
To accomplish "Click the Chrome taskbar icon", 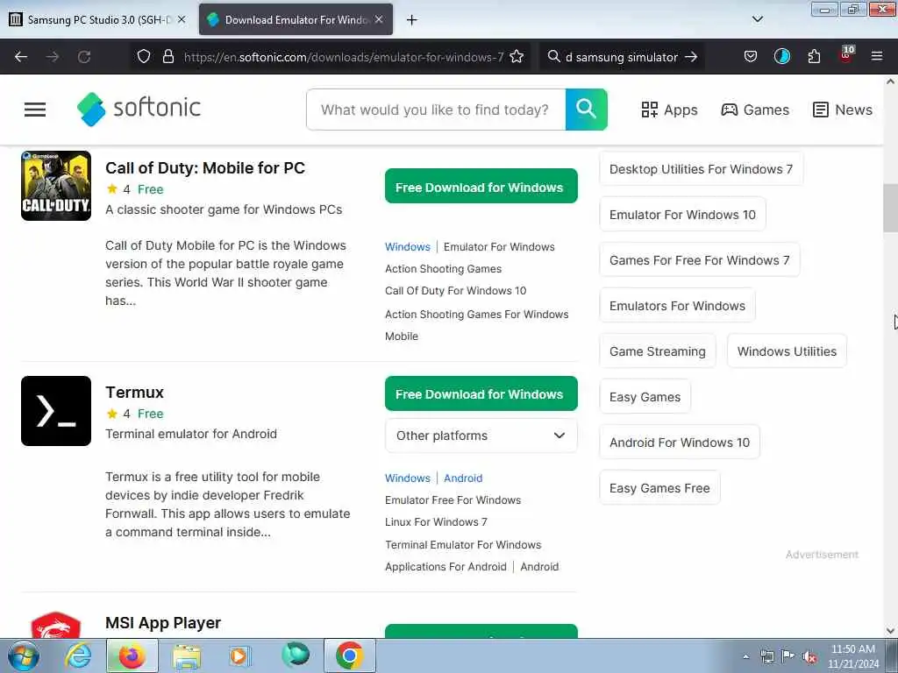I will (349, 655).
